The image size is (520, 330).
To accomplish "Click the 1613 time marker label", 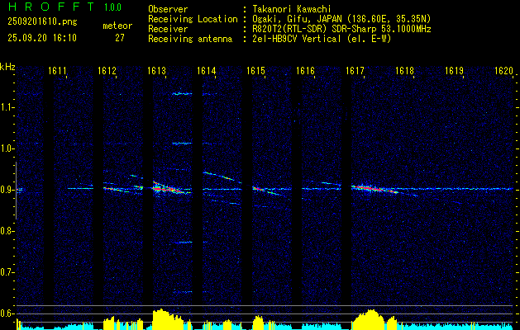I will pyautogui.click(x=156, y=70).
